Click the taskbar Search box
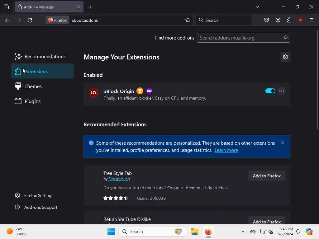 153,232
